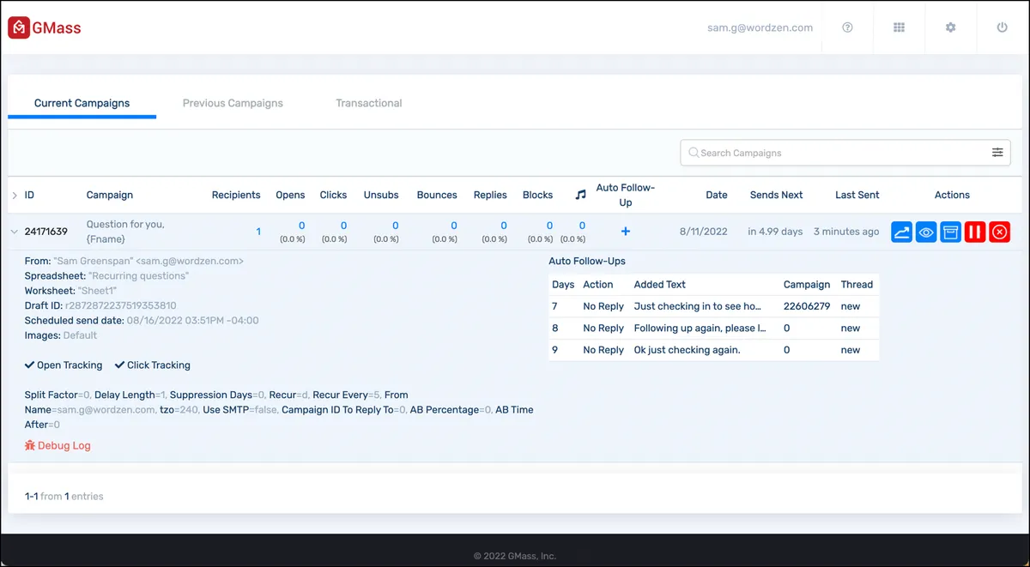Archive the campaign with the box icon

tap(950, 232)
